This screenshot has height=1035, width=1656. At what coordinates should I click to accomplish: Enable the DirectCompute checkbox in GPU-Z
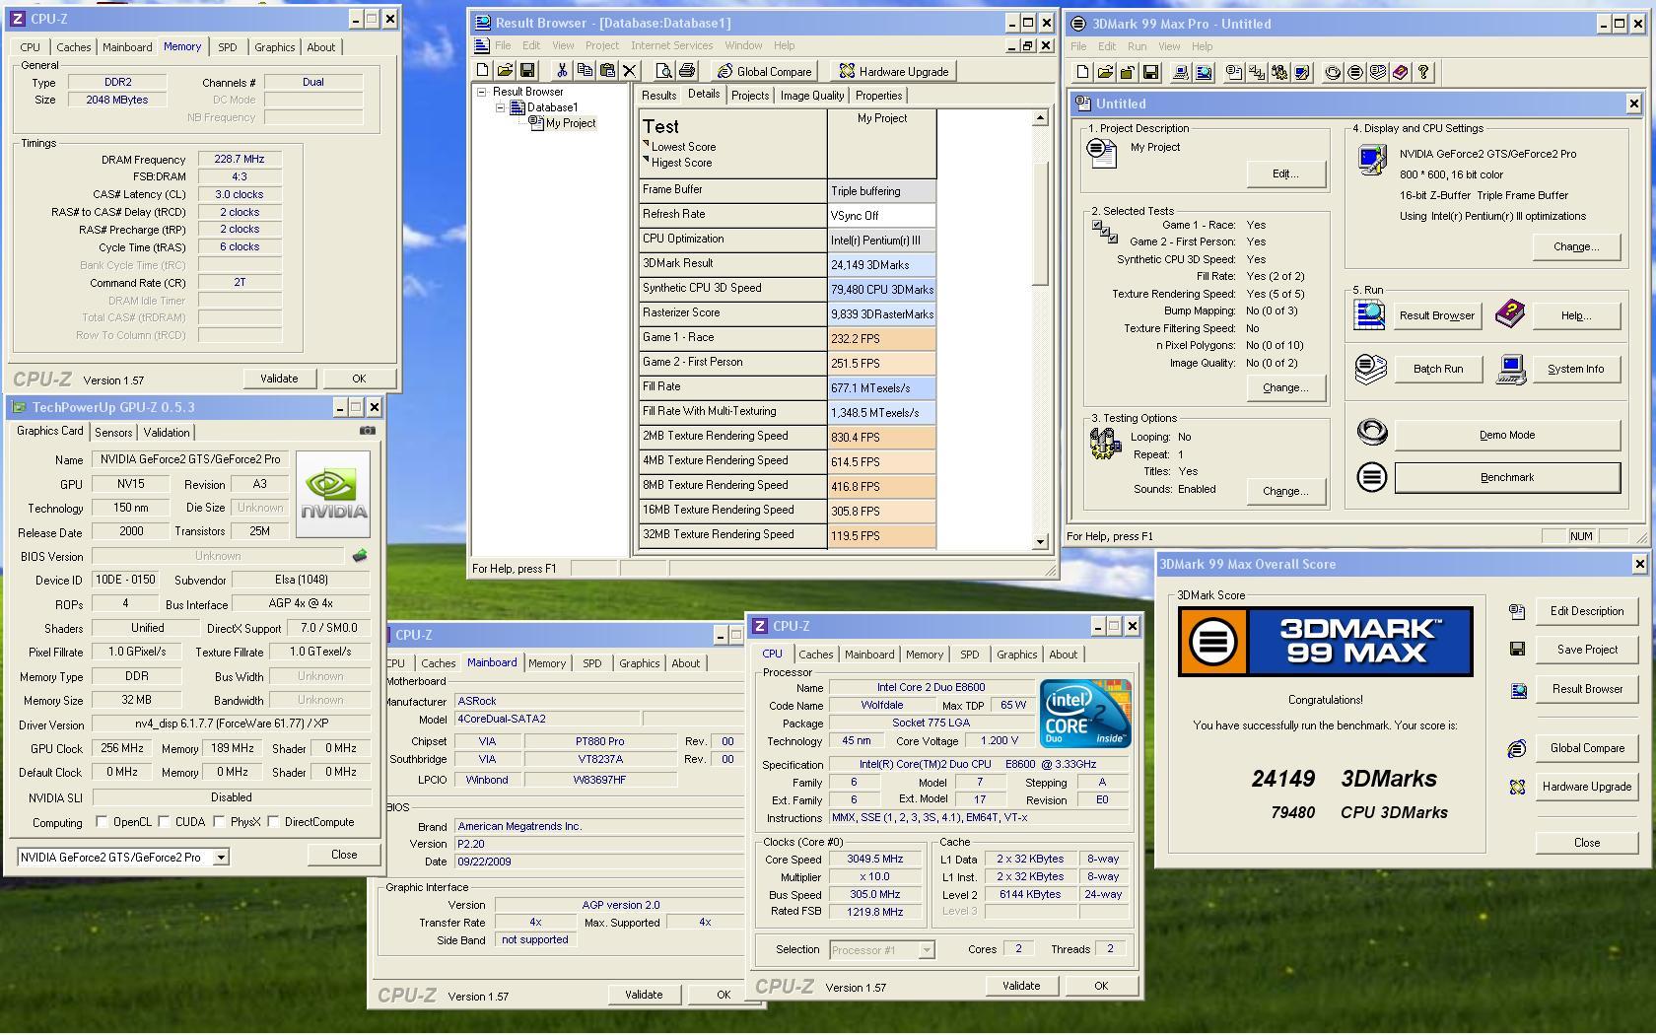click(x=274, y=821)
